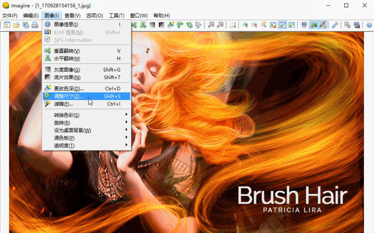Click the EXIF 信息(M) menu entry
This screenshot has height=233, width=374.
point(86,32)
